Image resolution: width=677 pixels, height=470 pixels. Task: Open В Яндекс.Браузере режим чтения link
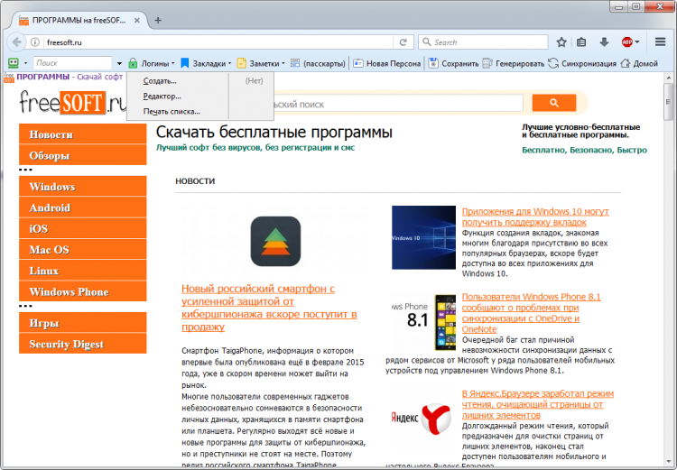coord(538,404)
